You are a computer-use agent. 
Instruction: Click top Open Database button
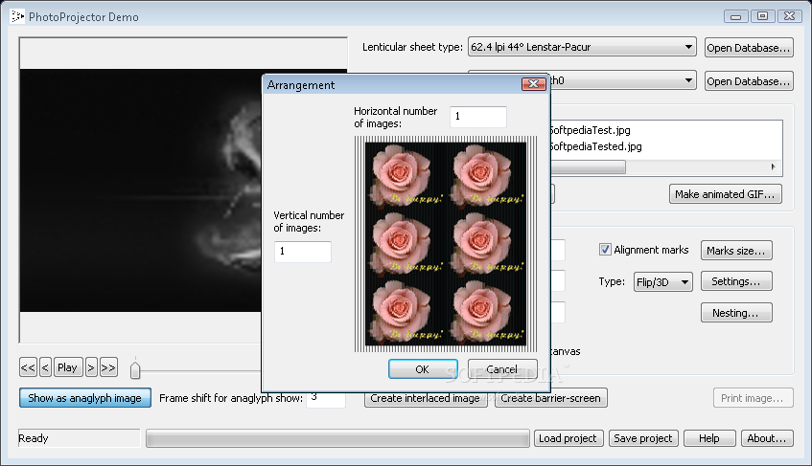point(749,48)
